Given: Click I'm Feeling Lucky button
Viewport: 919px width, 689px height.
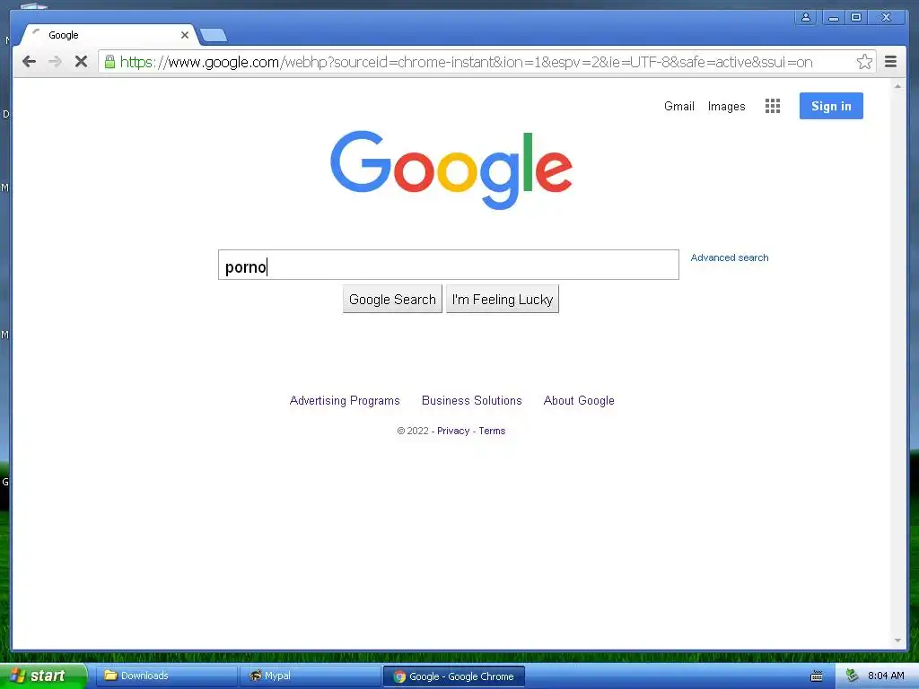Looking at the screenshot, I should click(x=503, y=300).
